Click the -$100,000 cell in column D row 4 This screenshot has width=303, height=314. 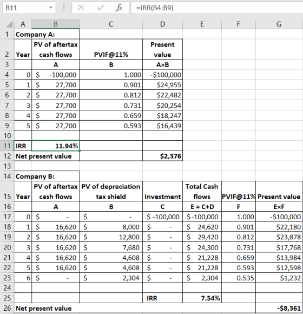click(x=162, y=75)
